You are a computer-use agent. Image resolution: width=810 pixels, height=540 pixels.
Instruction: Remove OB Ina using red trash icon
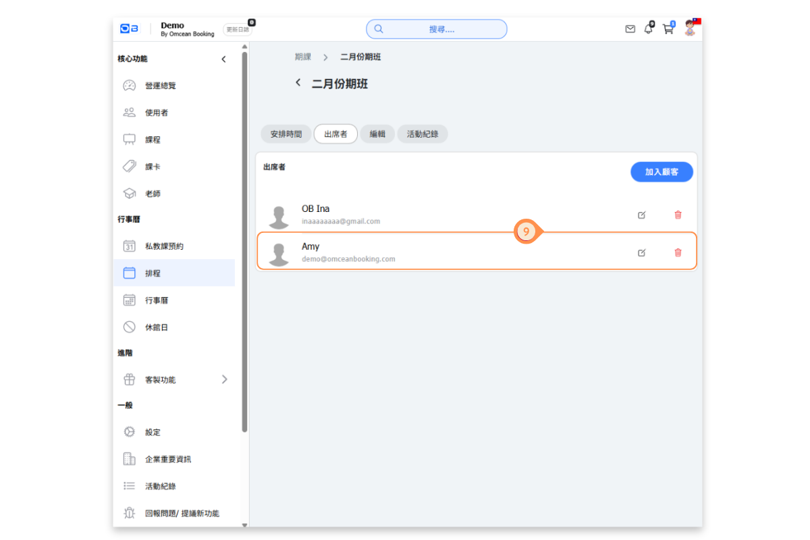coord(678,215)
